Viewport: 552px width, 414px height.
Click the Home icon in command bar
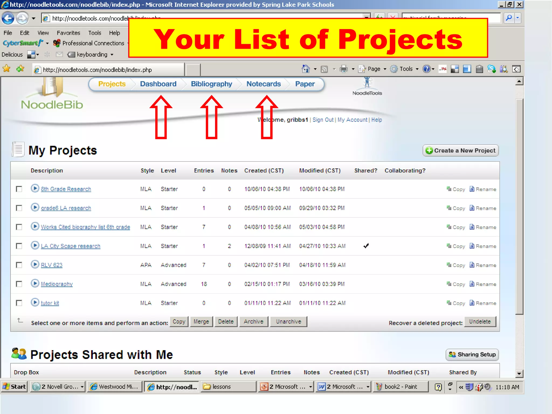pos(306,69)
